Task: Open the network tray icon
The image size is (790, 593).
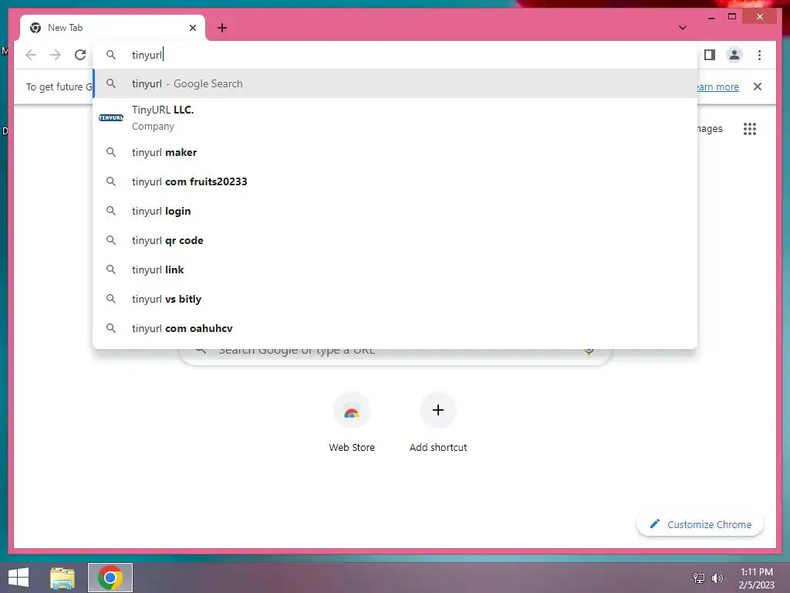Action: pyautogui.click(x=699, y=578)
